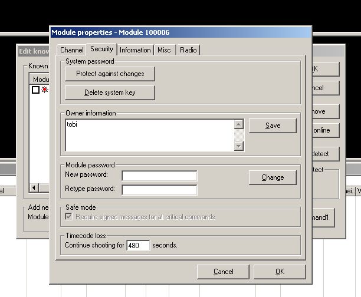The image size is (361, 297).
Task: Focus the New password field
Action: point(159,176)
